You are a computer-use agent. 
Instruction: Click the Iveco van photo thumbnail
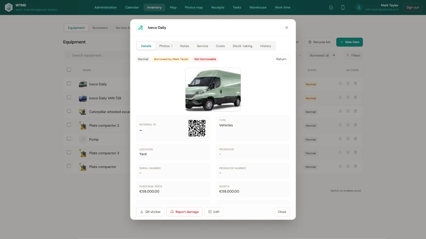[x=213, y=90]
